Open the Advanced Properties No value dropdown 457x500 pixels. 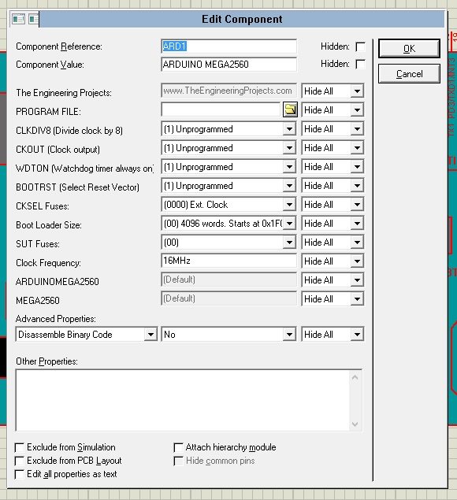[289, 335]
